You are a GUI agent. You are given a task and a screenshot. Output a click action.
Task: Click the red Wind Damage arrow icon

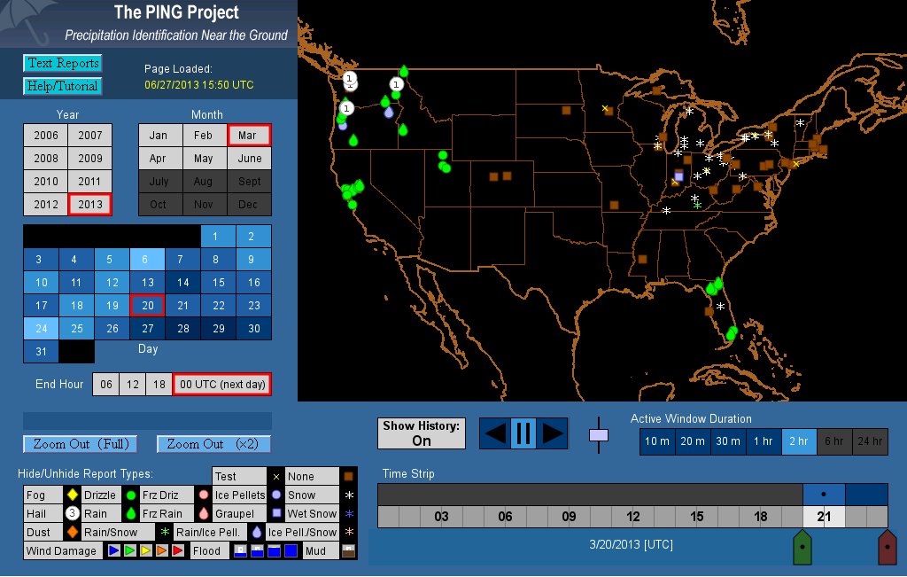point(177,551)
